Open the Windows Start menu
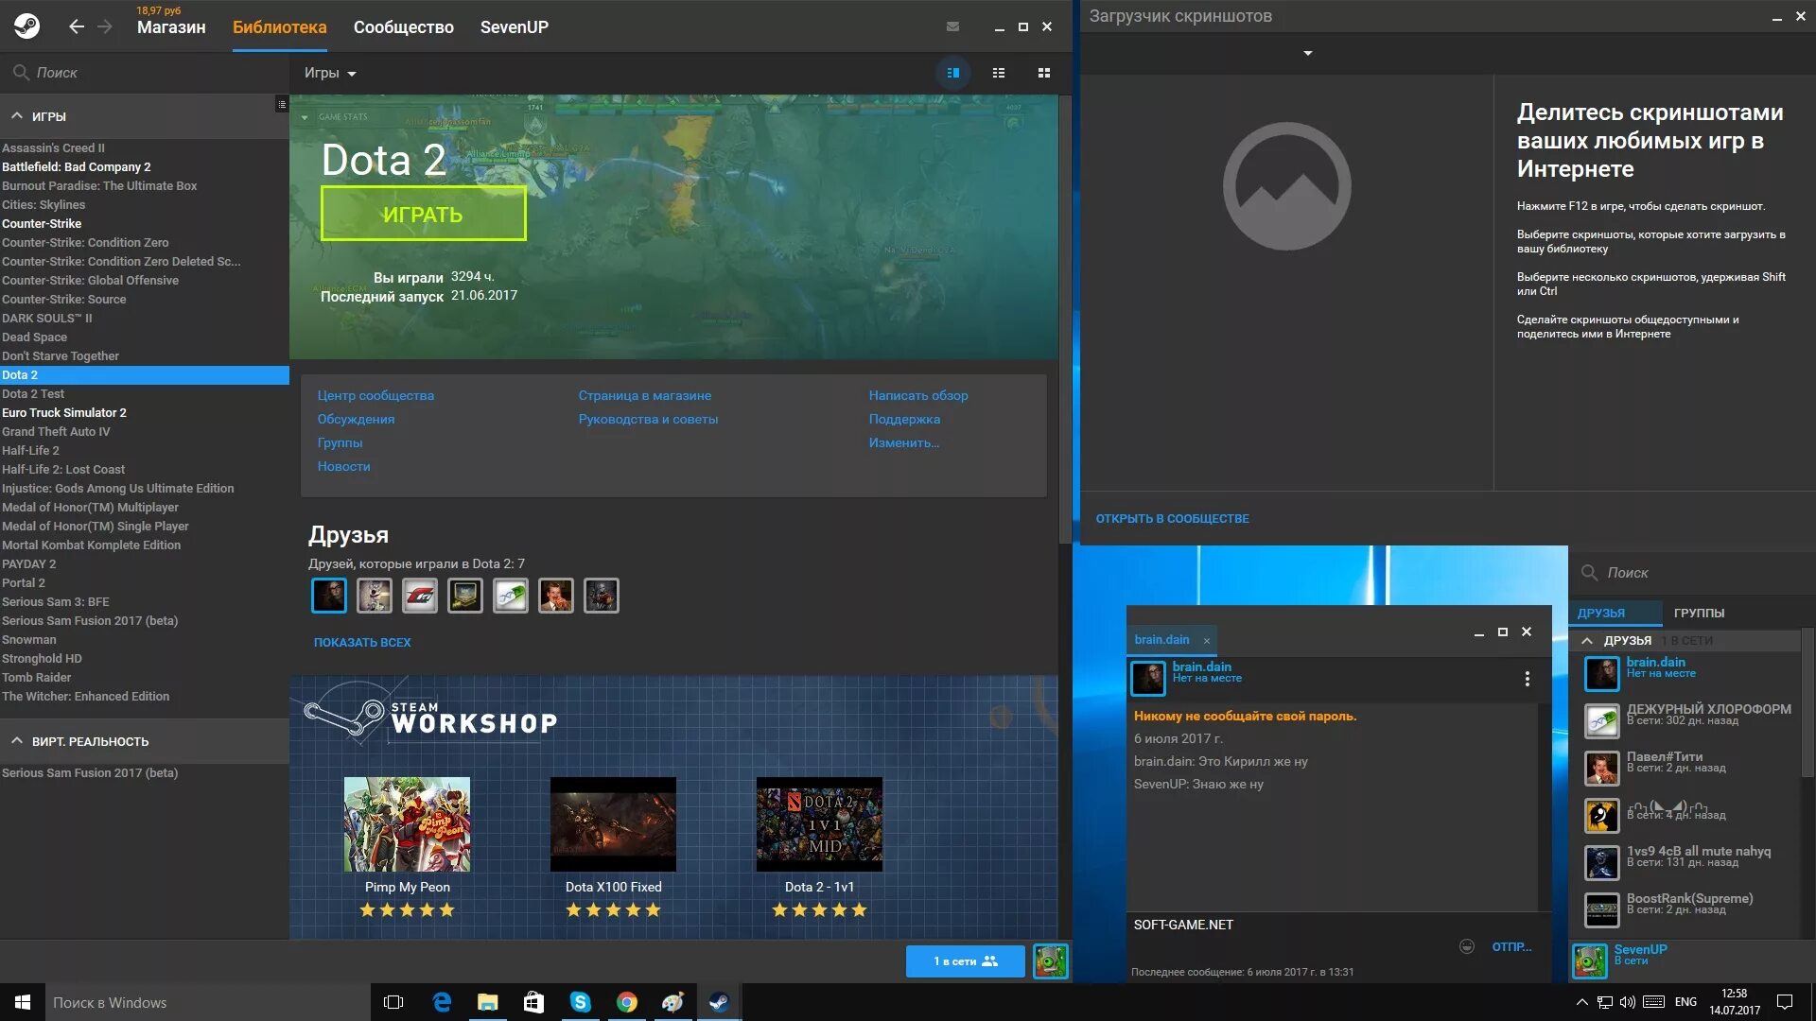This screenshot has height=1021, width=1816. pos(23,1002)
